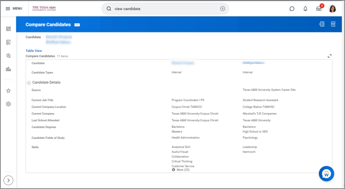Open the chat assistant icon in header

click(292, 9)
